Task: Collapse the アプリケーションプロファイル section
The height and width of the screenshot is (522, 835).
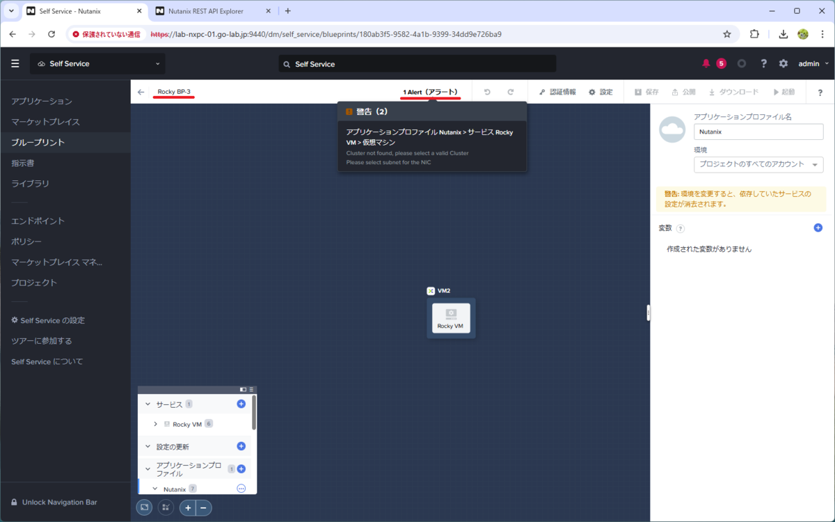Action: pyautogui.click(x=148, y=469)
